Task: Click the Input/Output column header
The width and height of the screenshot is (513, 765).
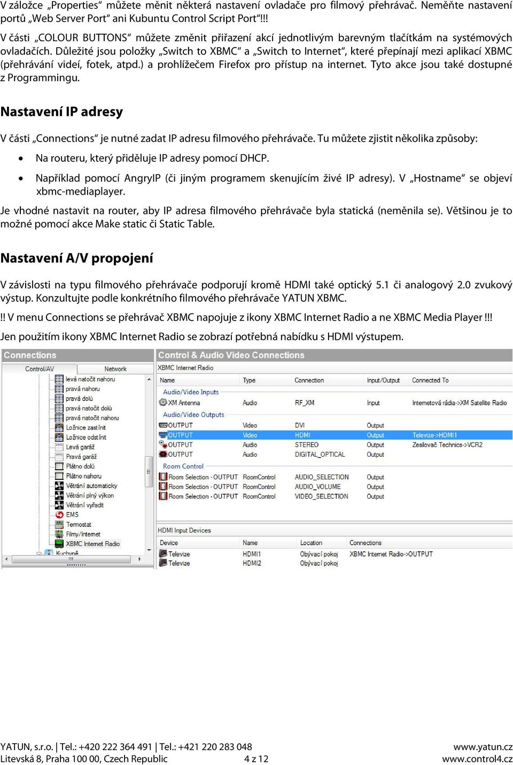Action: (x=386, y=380)
